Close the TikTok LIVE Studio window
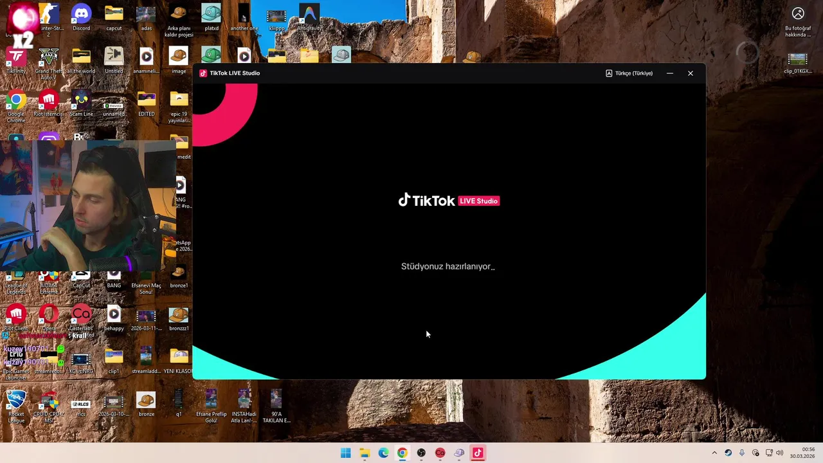 pos(691,73)
